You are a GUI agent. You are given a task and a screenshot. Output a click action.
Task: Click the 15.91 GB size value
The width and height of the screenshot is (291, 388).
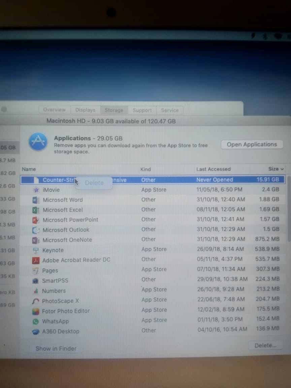268,180
